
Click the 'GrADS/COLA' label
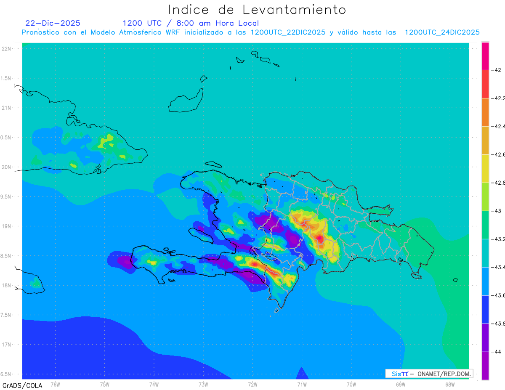[22, 385]
